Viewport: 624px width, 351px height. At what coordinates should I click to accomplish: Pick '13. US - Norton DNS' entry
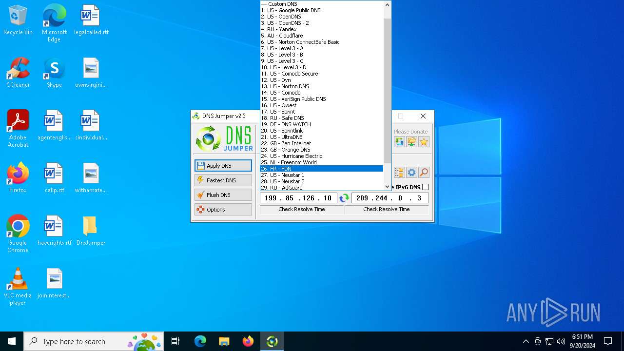(x=322, y=86)
